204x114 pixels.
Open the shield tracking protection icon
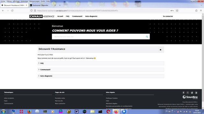click(x=32, y=10)
